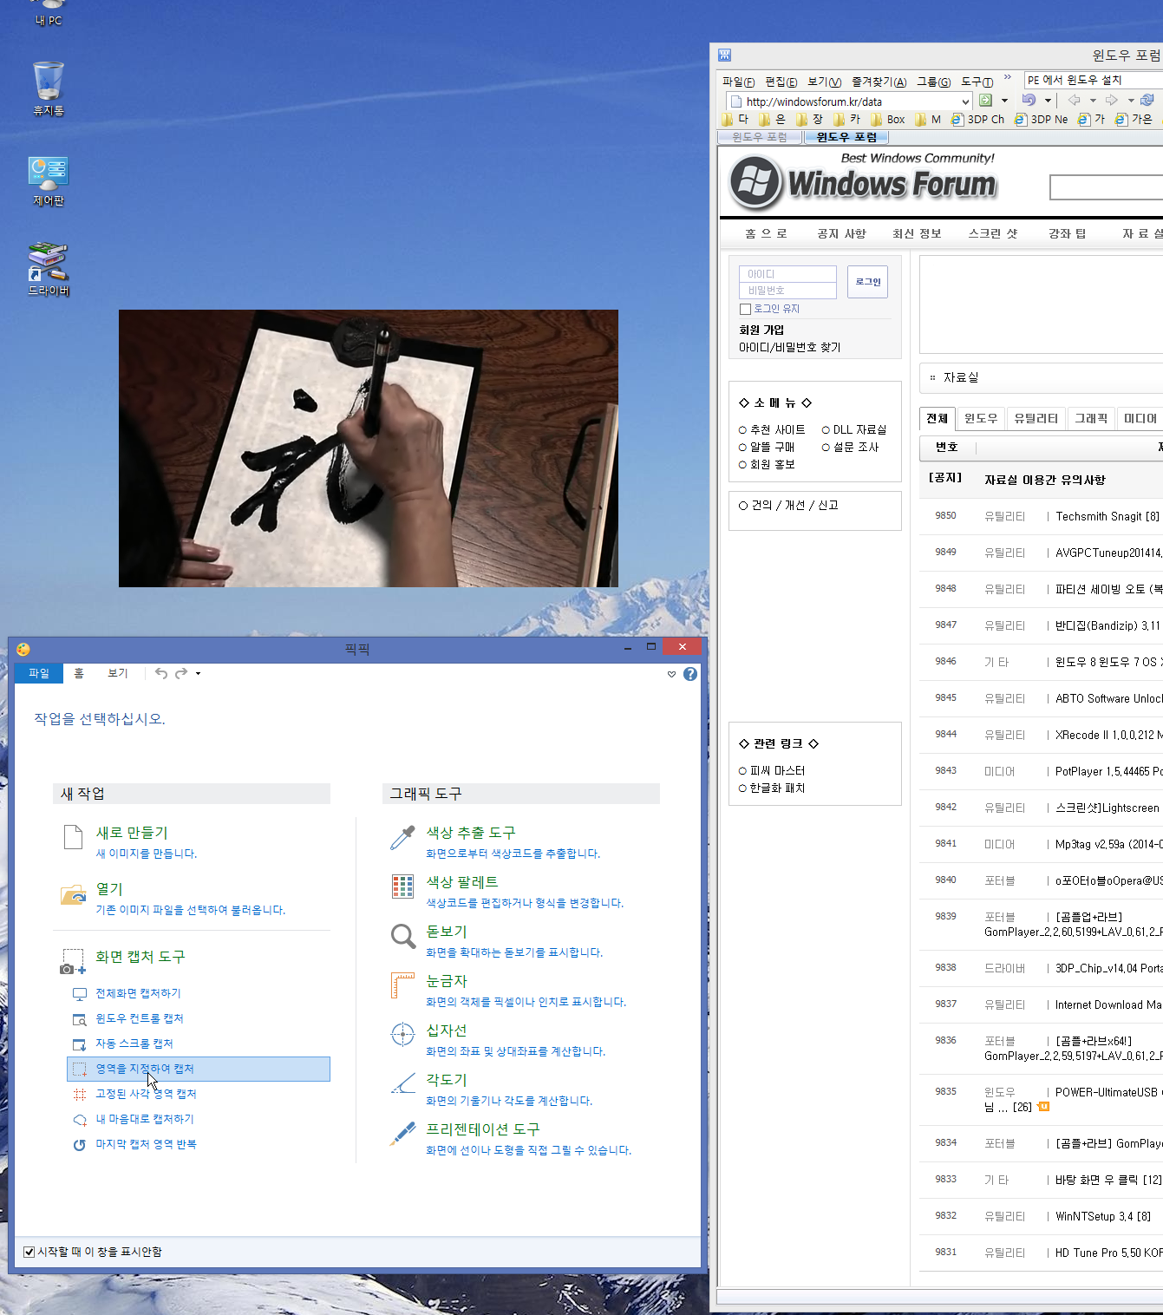Click the 열기 folder icon
Screen dimensions: 1163x1315
(x=74, y=893)
